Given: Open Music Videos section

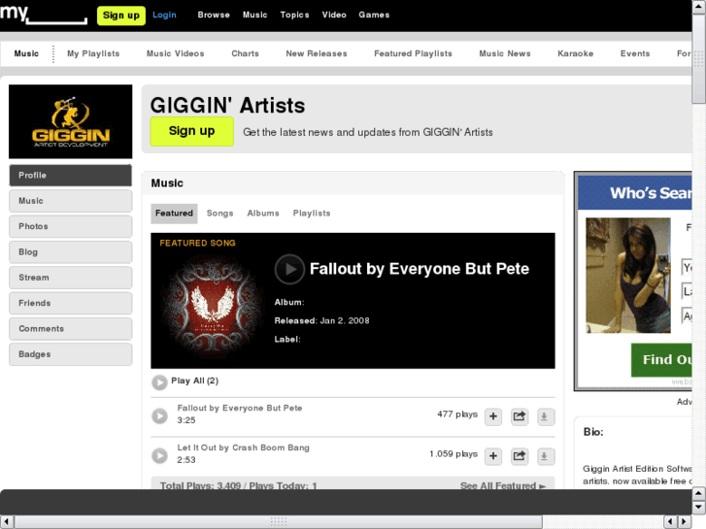Looking at the screenshot, I should (175, 53).
